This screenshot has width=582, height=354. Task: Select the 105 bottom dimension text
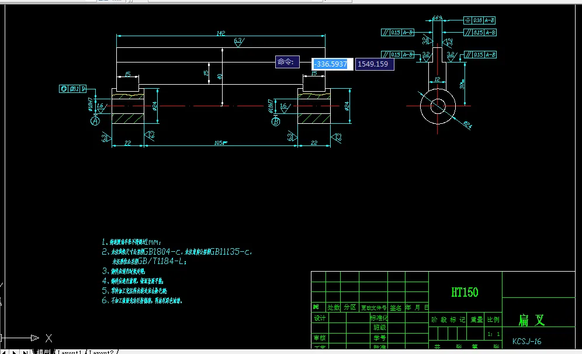220,143
